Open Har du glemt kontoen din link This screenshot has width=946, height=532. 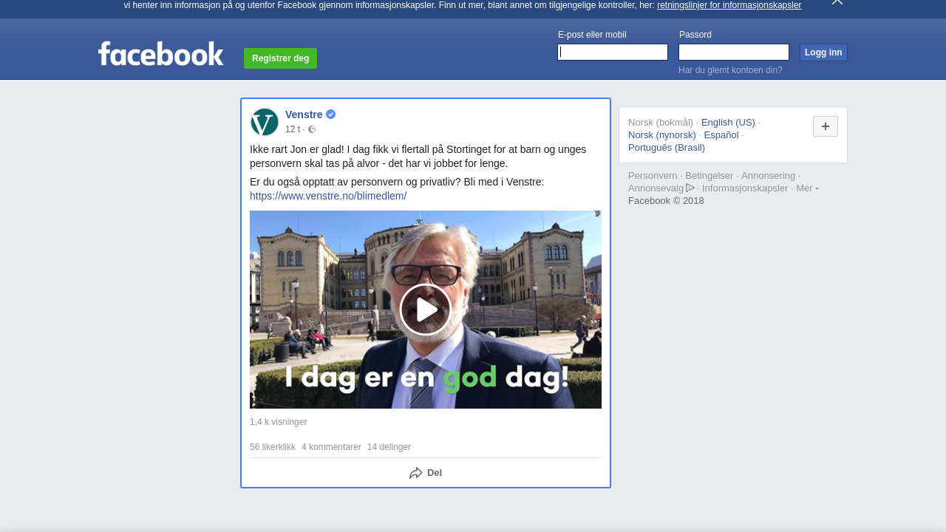[x=730, y=70]
